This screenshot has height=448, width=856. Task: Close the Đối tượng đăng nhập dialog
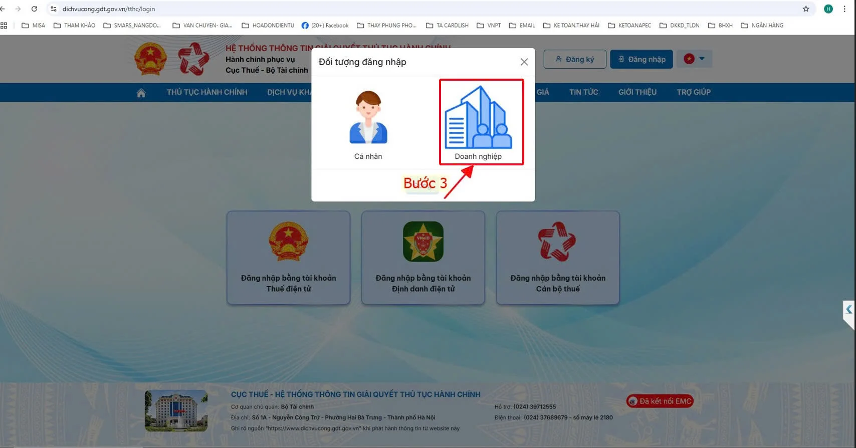click(524, 62)
